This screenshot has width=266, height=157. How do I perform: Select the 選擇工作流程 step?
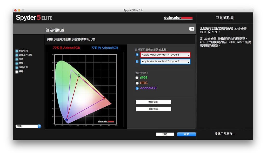coord(24,55)
